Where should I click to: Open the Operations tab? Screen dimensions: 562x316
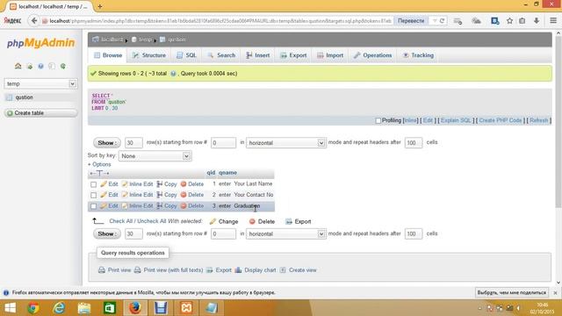point(372,55)
